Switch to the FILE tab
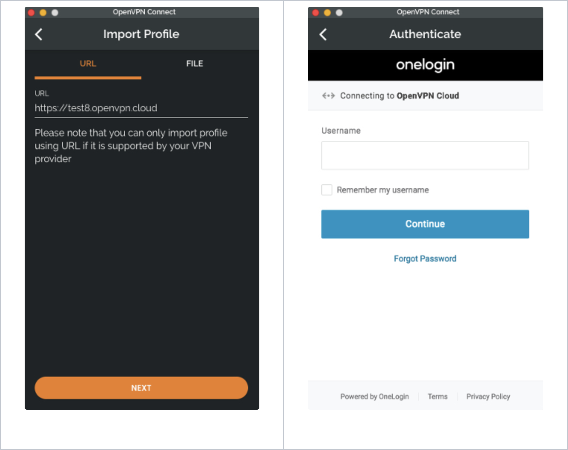Image resolution: width=568 pixels, height=450 pixels. point(194,64)
